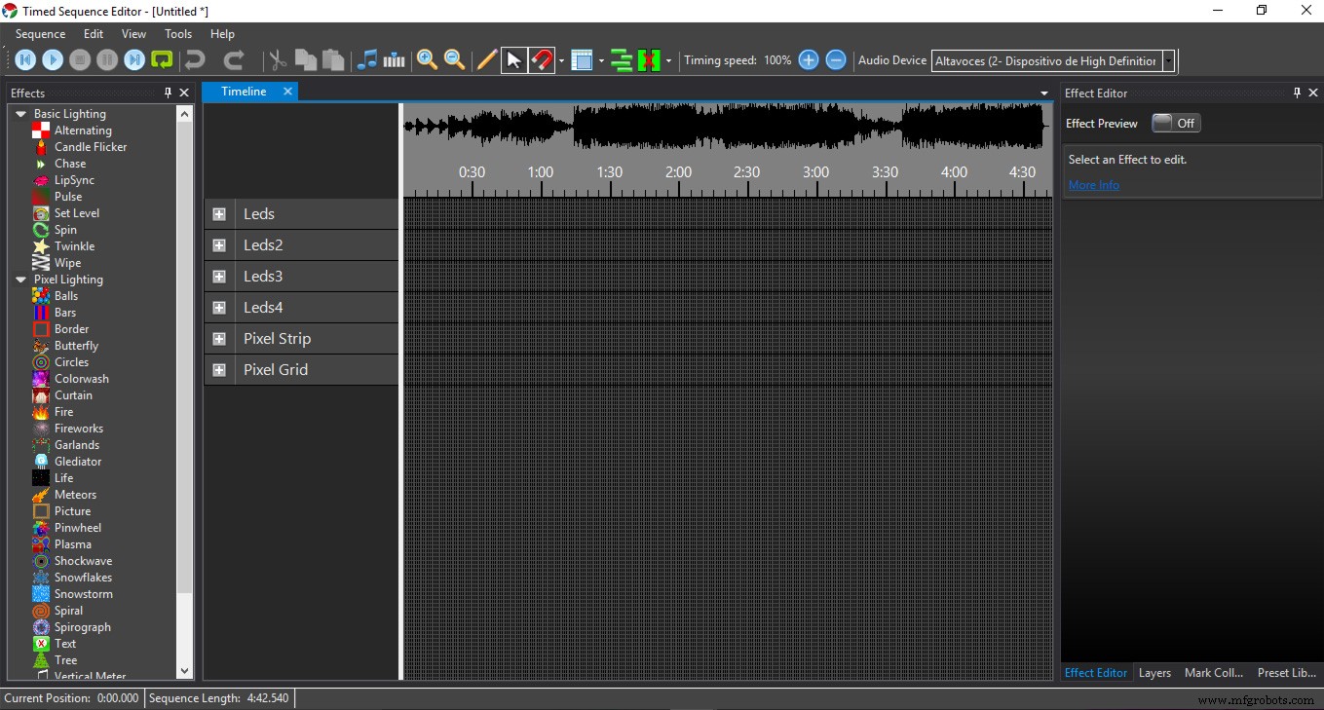Select the pencil draw mode tool
Viewport: 1324px width, 710px height.
point(486,60)
